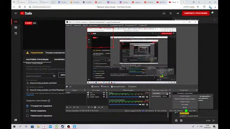Image resolution: width=230 pixels, height=129 pixels.
Task: Click Настройки in OBS controls
Action: [185, 105]
